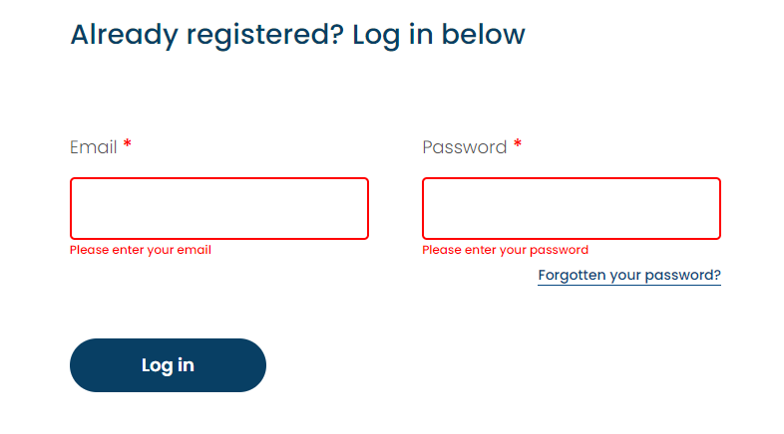Submit the form with the dark blue Log in button

[x=168, y=365]
